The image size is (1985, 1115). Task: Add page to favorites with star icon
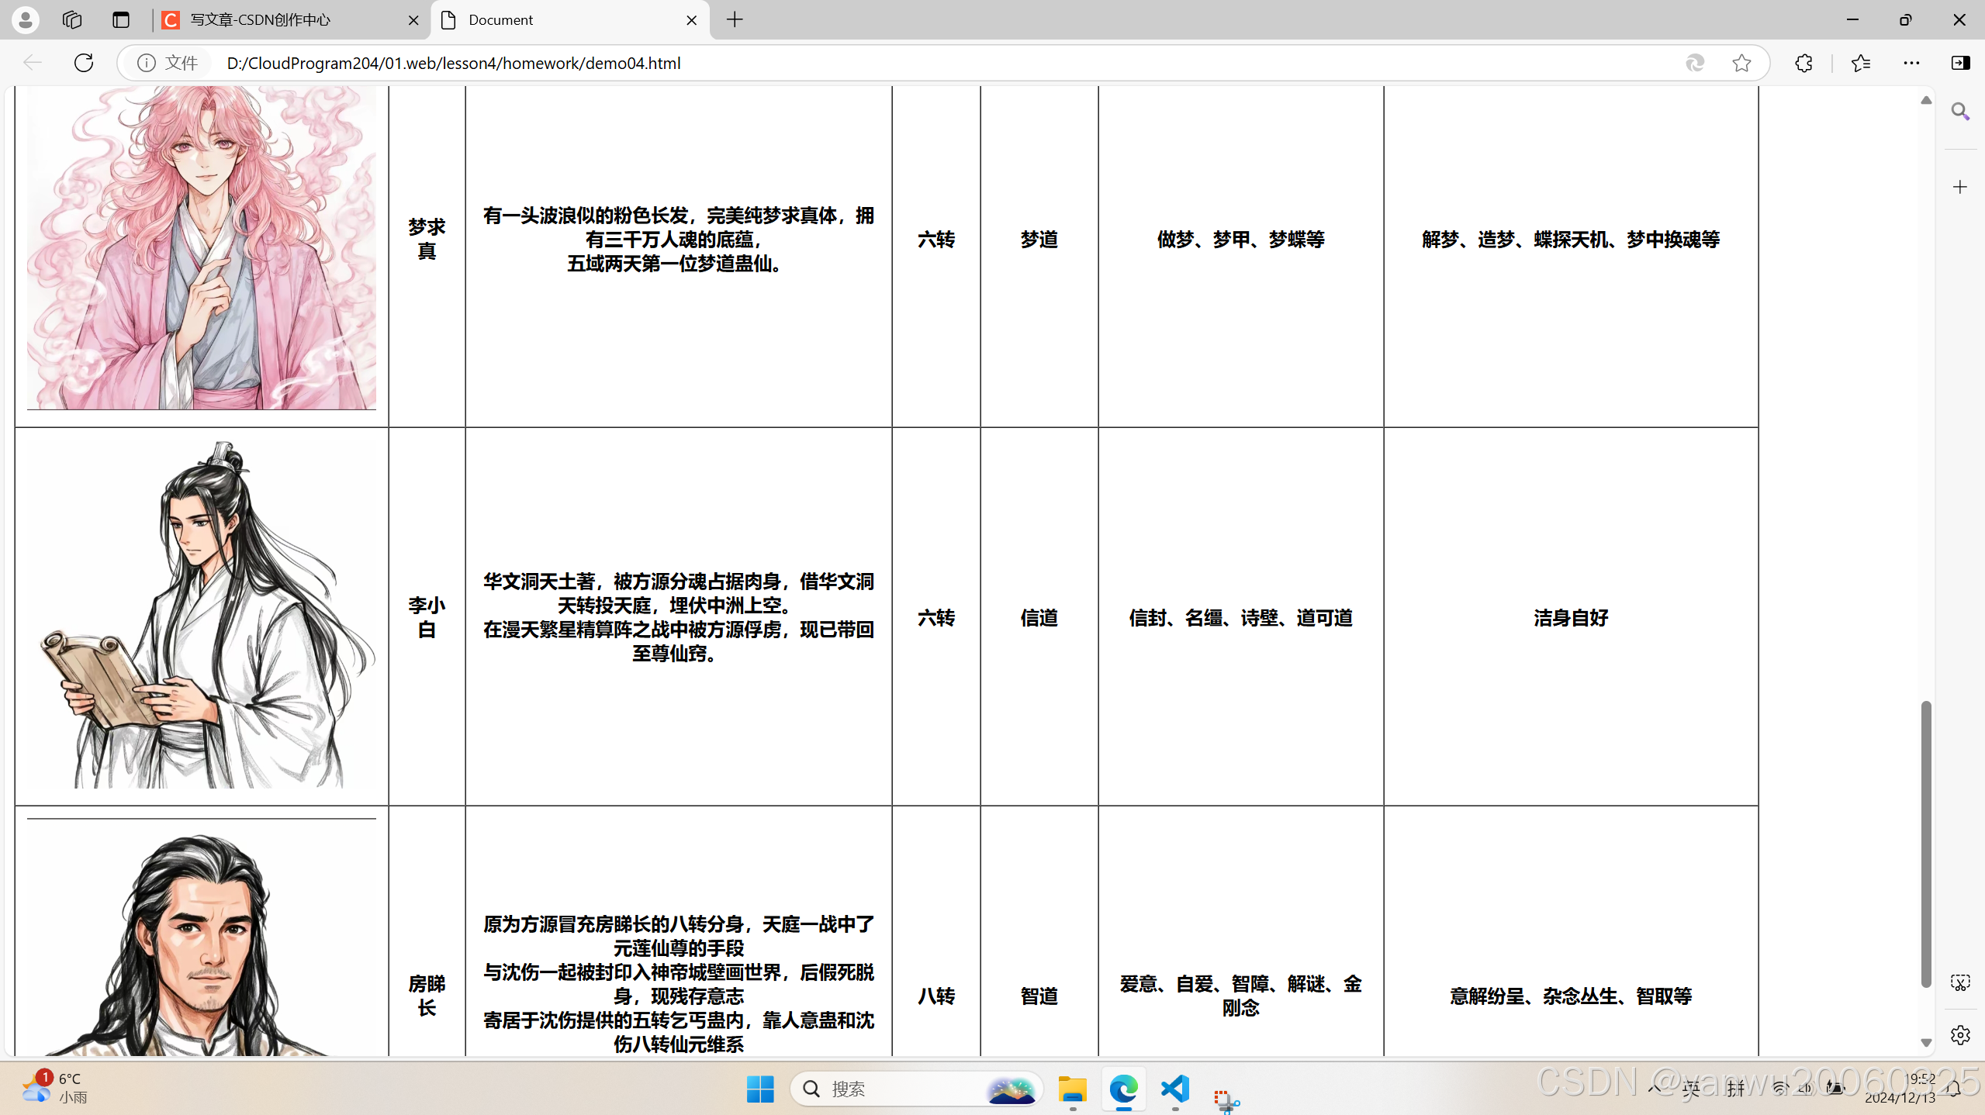pyautogui.click(x=1741, y=63)
